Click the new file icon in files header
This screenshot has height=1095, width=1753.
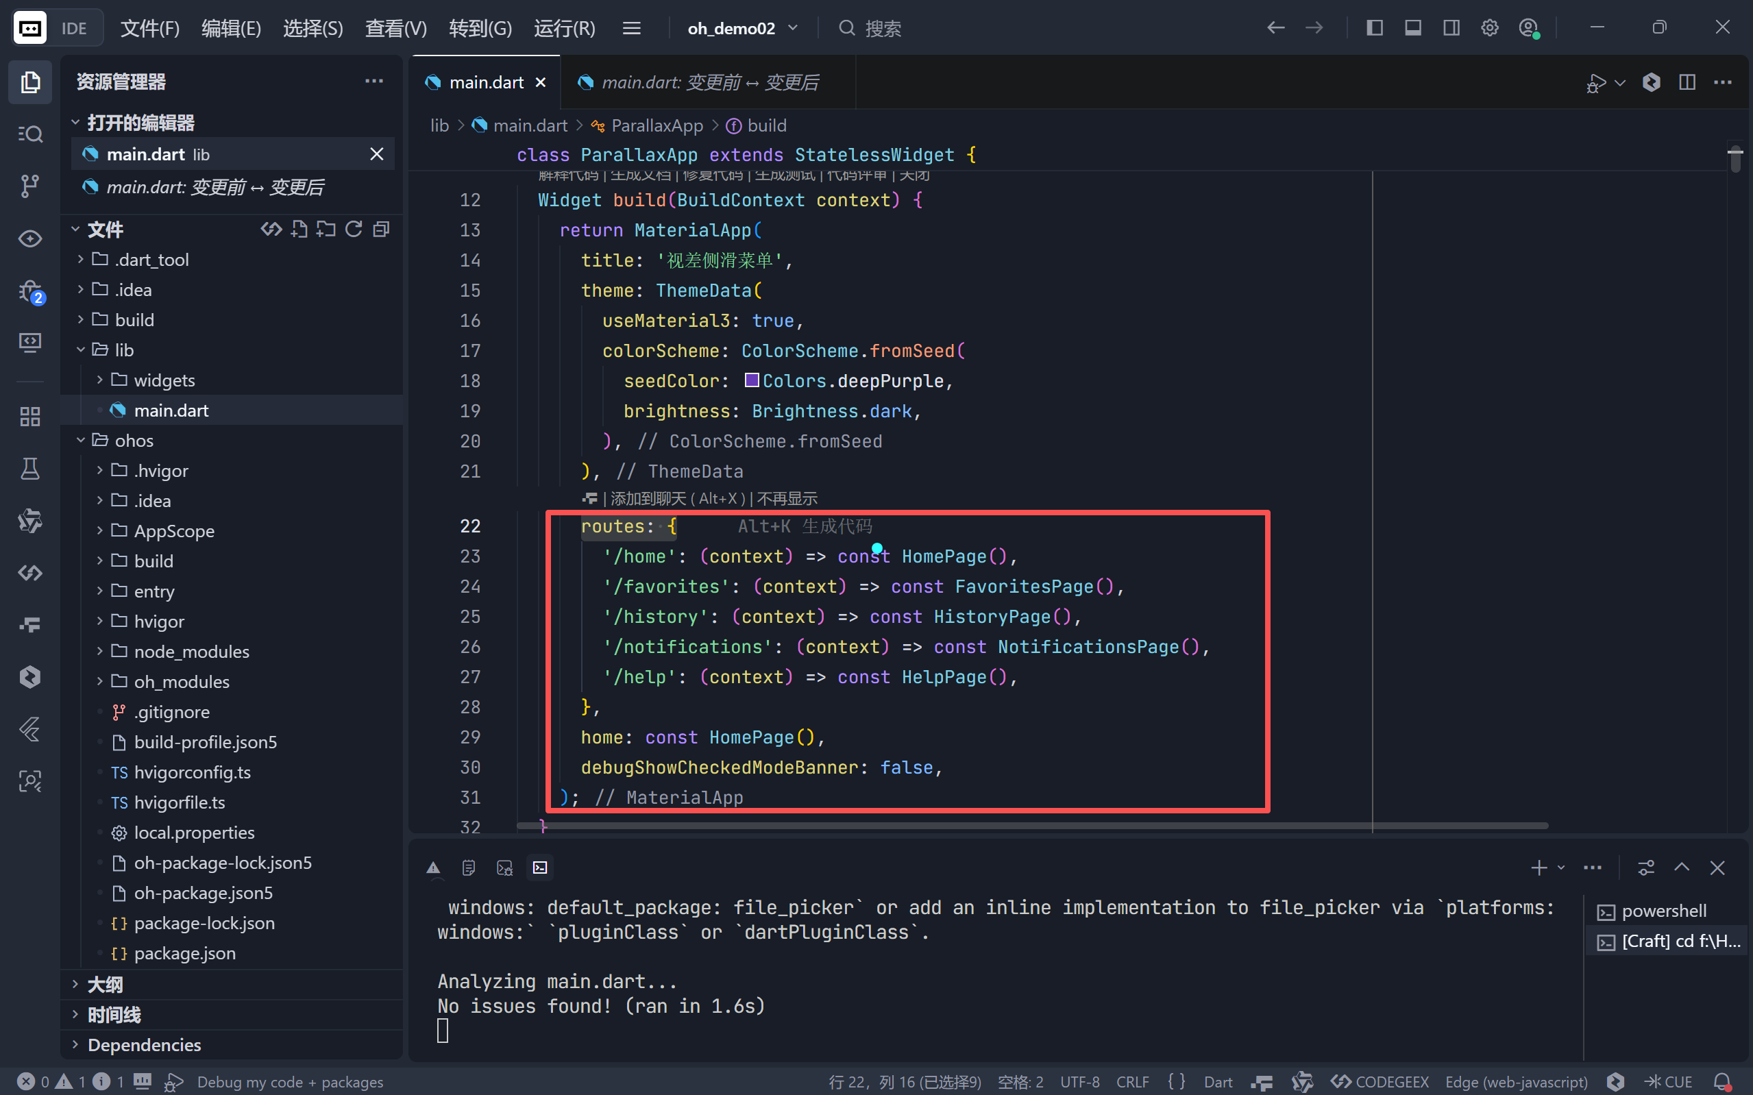click(x=298, y=230)
